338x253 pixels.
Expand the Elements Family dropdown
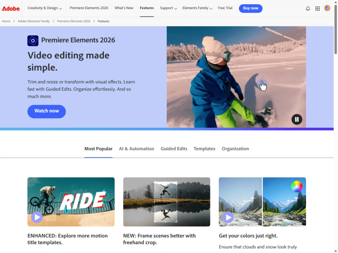tap(197, 8)
